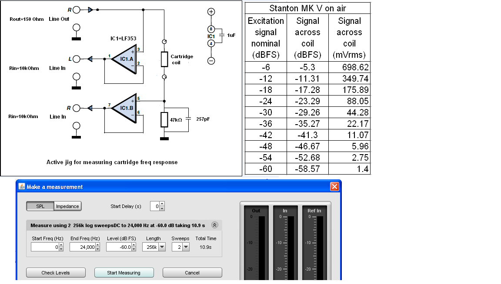Click the IC1.B op-amp symbol
The width and height of the screenshot is (501, 284).
pos(124,108)
